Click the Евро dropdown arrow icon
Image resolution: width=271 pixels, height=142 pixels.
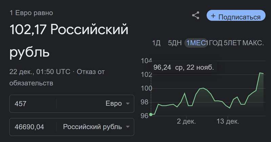click(127, 104)
